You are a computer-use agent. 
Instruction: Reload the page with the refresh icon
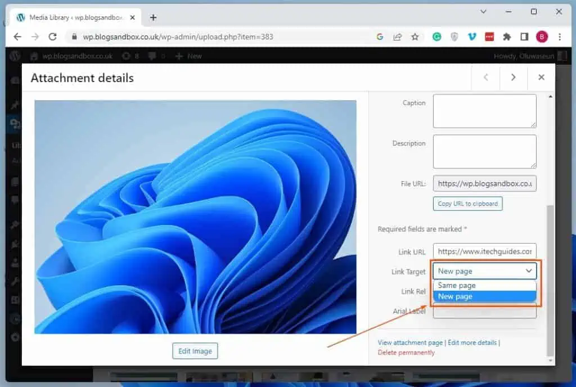[53, 36]
